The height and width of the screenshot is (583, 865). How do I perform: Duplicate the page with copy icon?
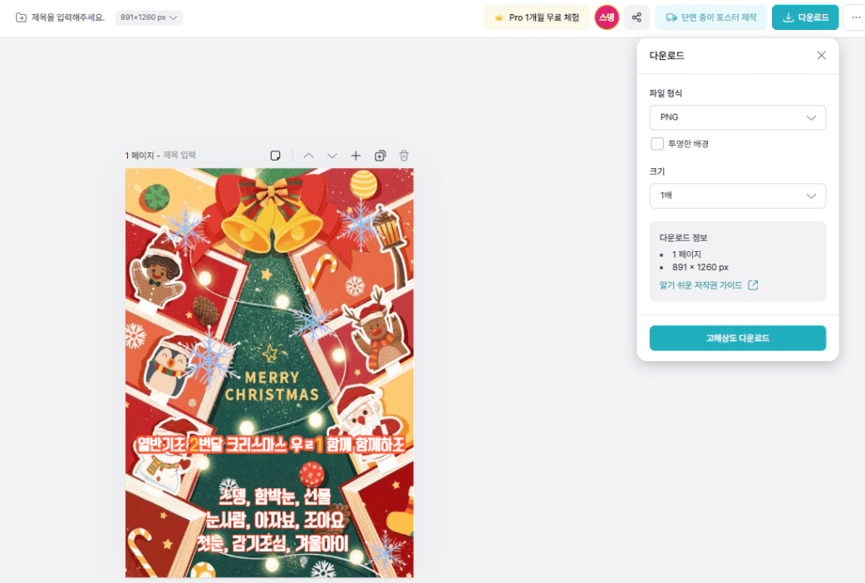pyautogui.click(x=380, y=156)
